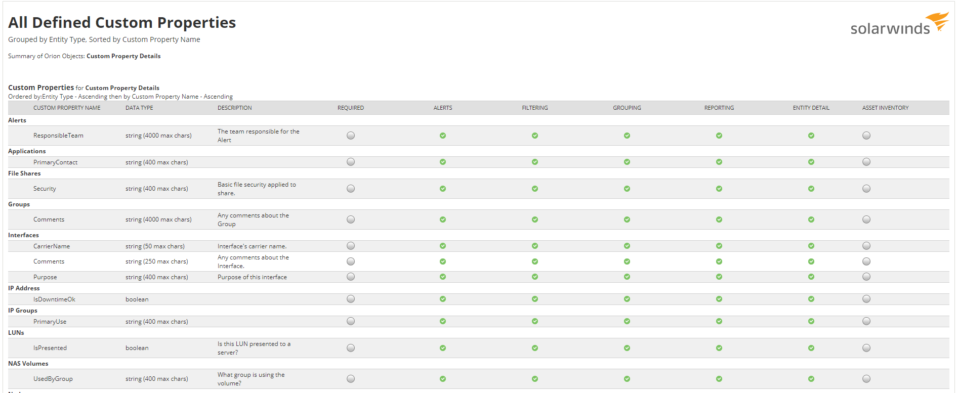The image size is (957, 393).
Task: Click CarrierName Reporting green checkmark
Action: click(x=719, y=246)
